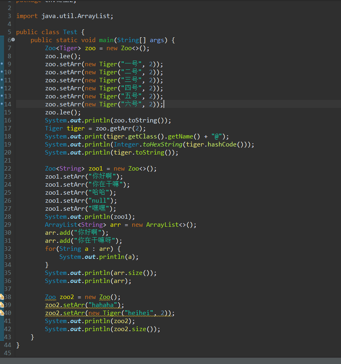The image size is (341, 364).
Task: Click the println(arr) statement on line 36
Action: 88,281
